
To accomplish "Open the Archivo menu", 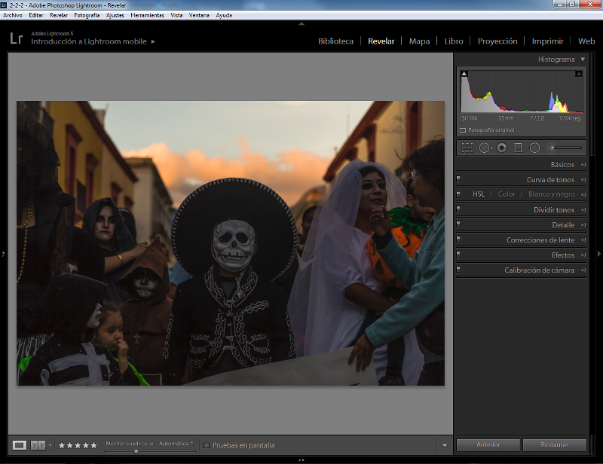I will click(x=13, y=15).
